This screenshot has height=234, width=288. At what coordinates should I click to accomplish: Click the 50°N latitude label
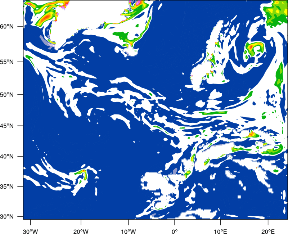pos(7,95)
